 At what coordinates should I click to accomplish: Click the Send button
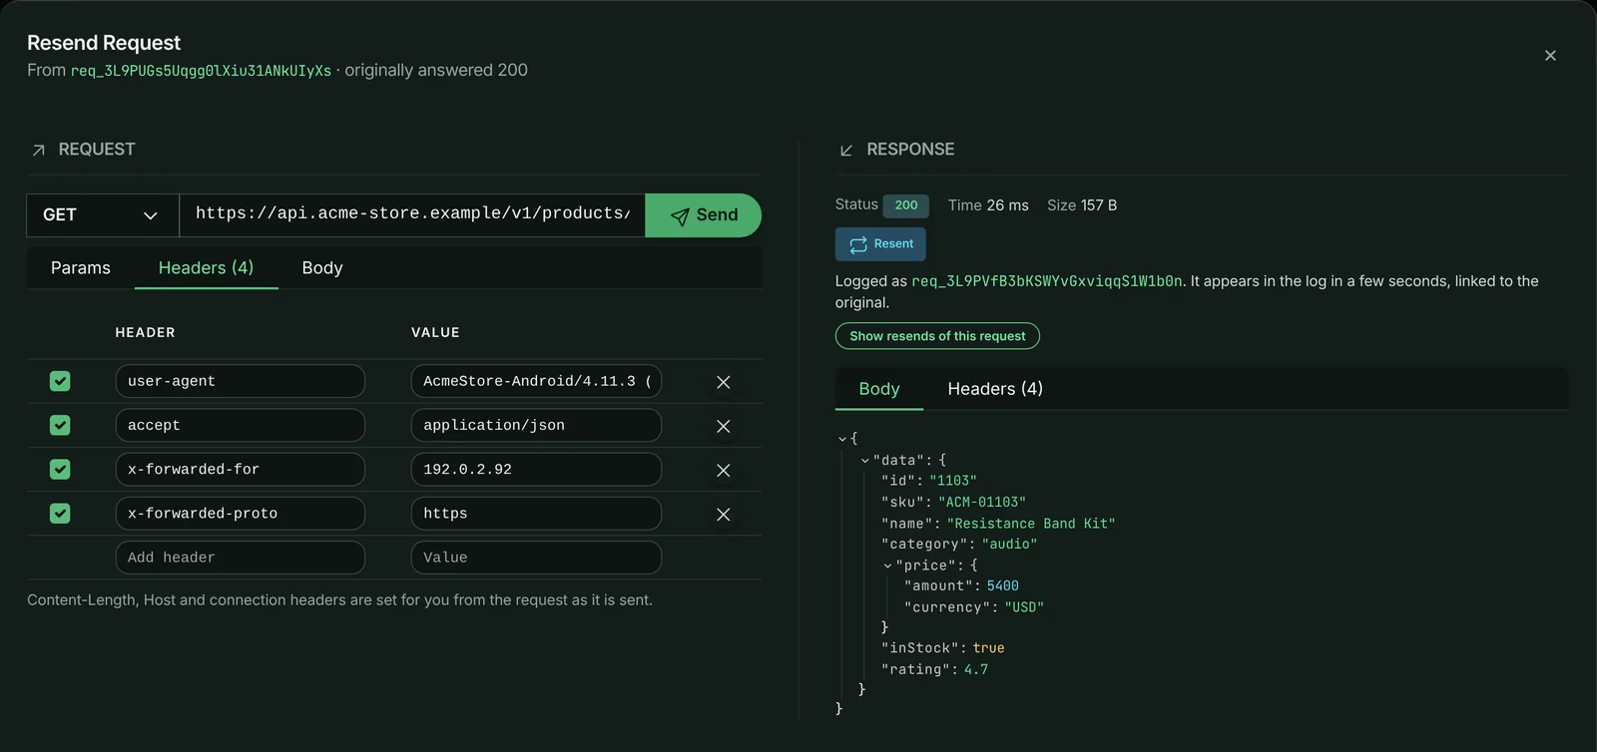[x=704, y=215]
